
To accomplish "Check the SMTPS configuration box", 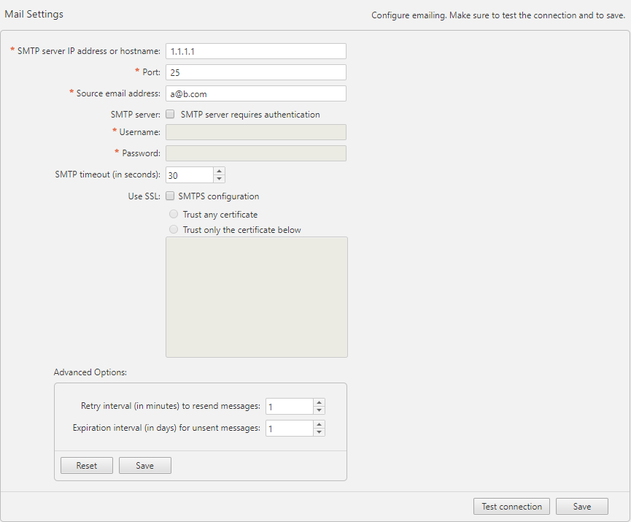I will pos(170,196).
